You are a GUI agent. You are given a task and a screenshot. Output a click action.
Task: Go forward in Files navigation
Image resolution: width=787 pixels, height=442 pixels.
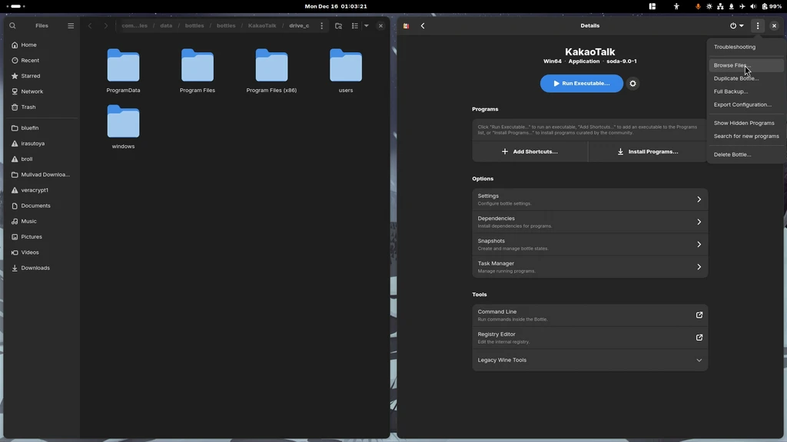[x=106, y=25]
